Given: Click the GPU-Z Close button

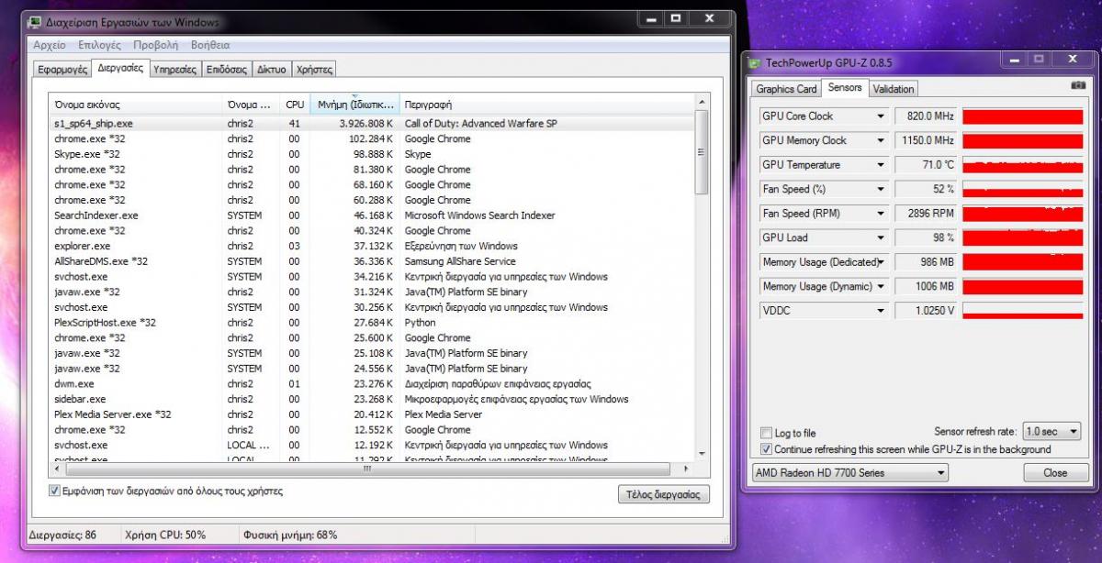Looking at the screenshot, I should [x=1055, y=473].
